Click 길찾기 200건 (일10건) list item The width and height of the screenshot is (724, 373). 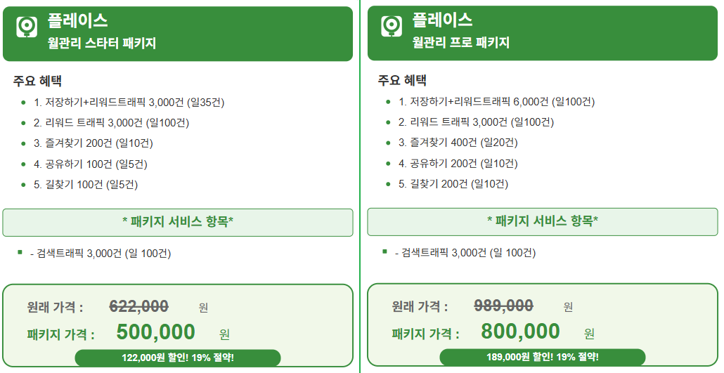453,184
